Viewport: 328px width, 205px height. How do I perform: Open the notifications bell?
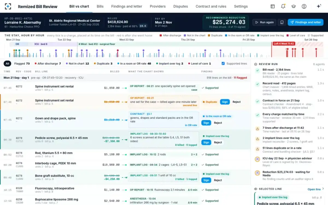(x=283, y=6)
